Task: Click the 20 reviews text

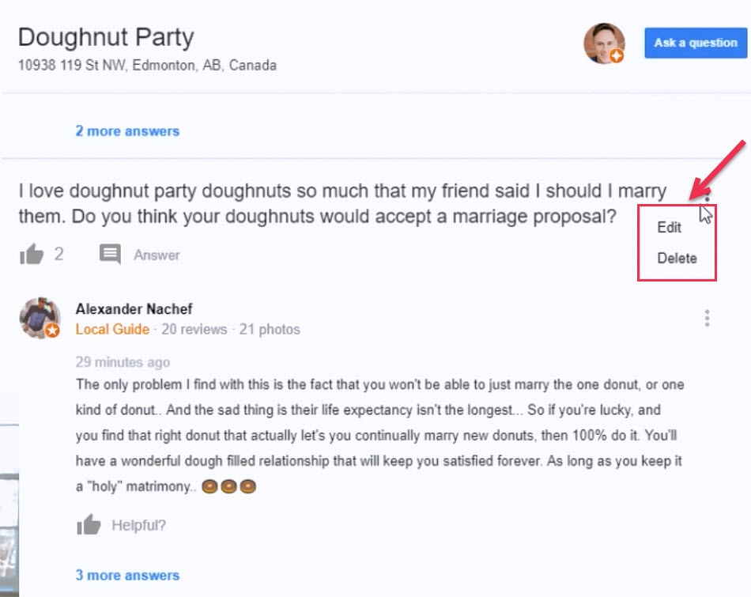Action: pyautogui.click(x=194, y=329)
